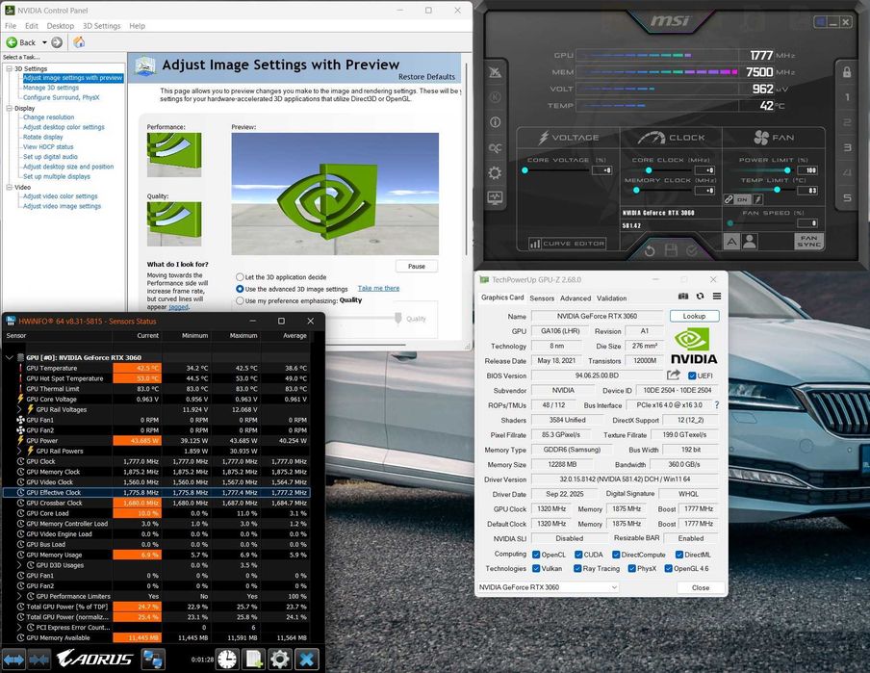Select 'Let the 3D application decide' option

pyautogui.click(x=240, y=276)
